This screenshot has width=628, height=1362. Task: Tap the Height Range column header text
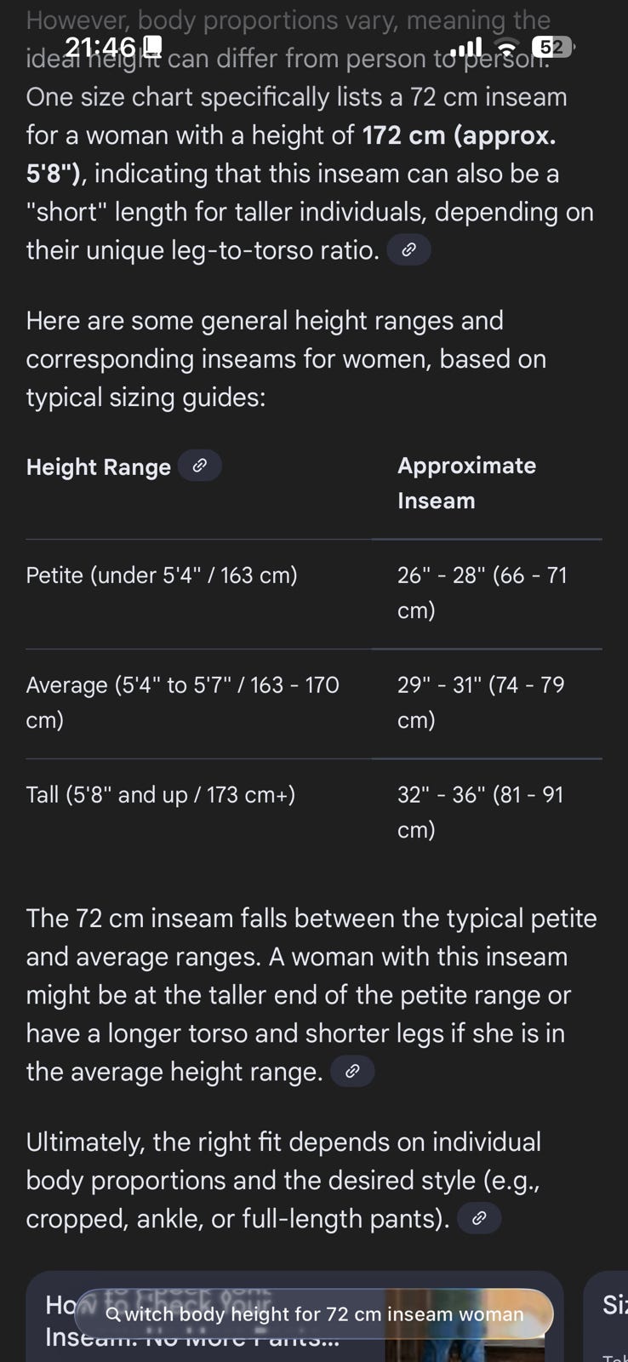coord(99,467)
